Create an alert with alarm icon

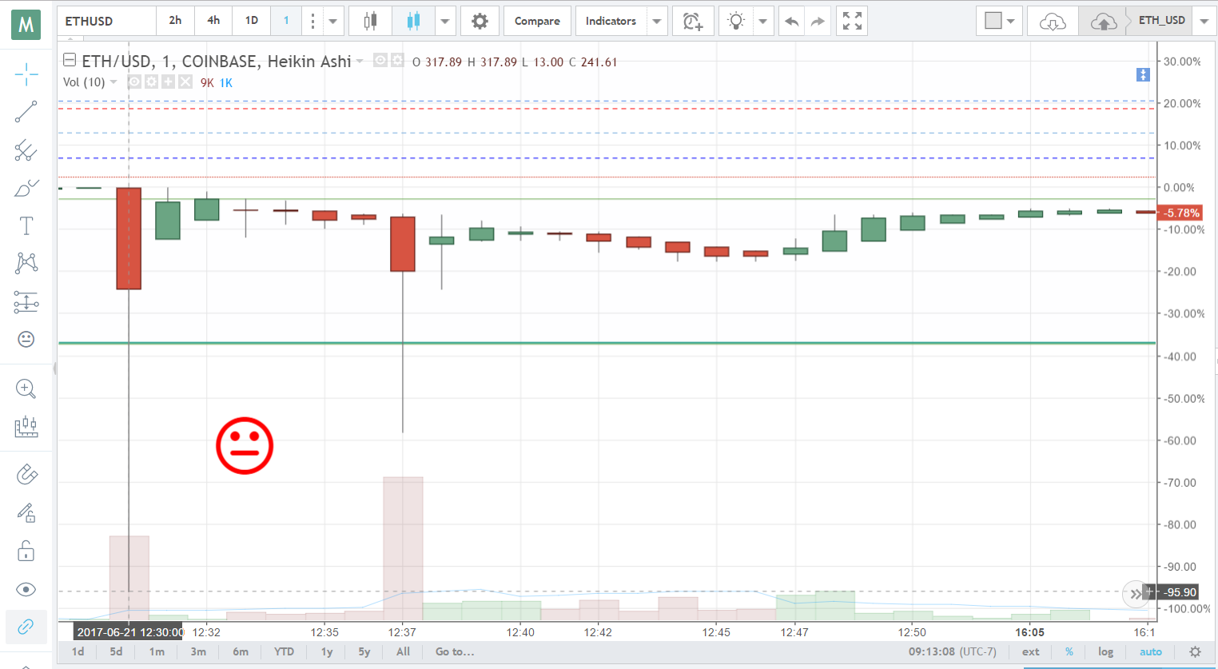[693, 21]
